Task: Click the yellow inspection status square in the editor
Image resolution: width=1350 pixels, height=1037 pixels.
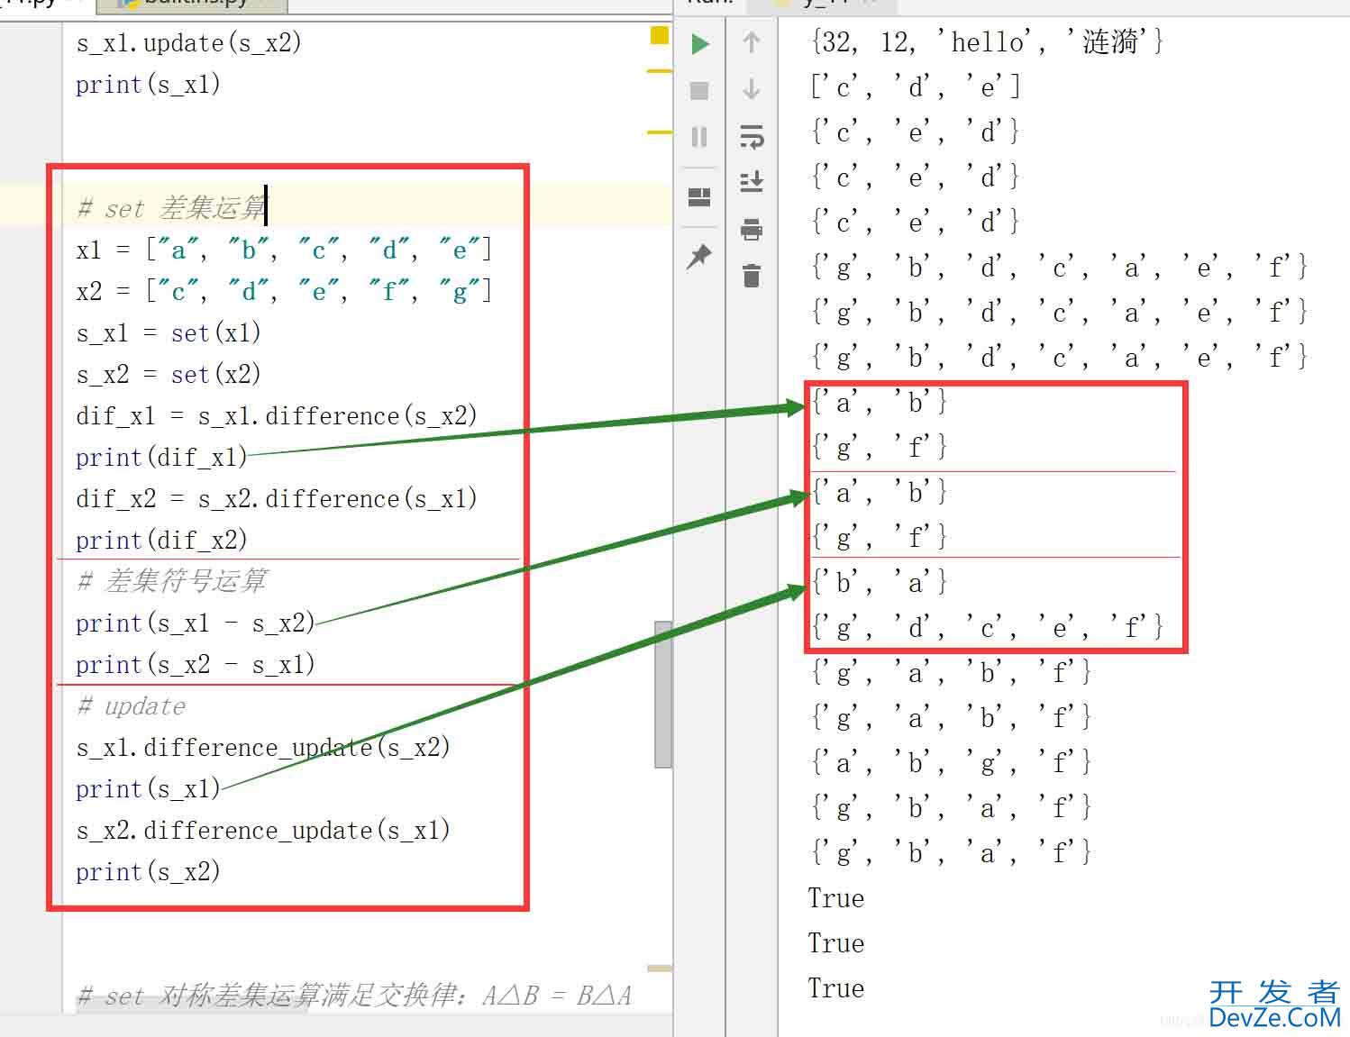Action: pyautogui.click(x=660, y=35)
